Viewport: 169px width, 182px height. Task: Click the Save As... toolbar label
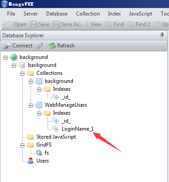(72, 24)
